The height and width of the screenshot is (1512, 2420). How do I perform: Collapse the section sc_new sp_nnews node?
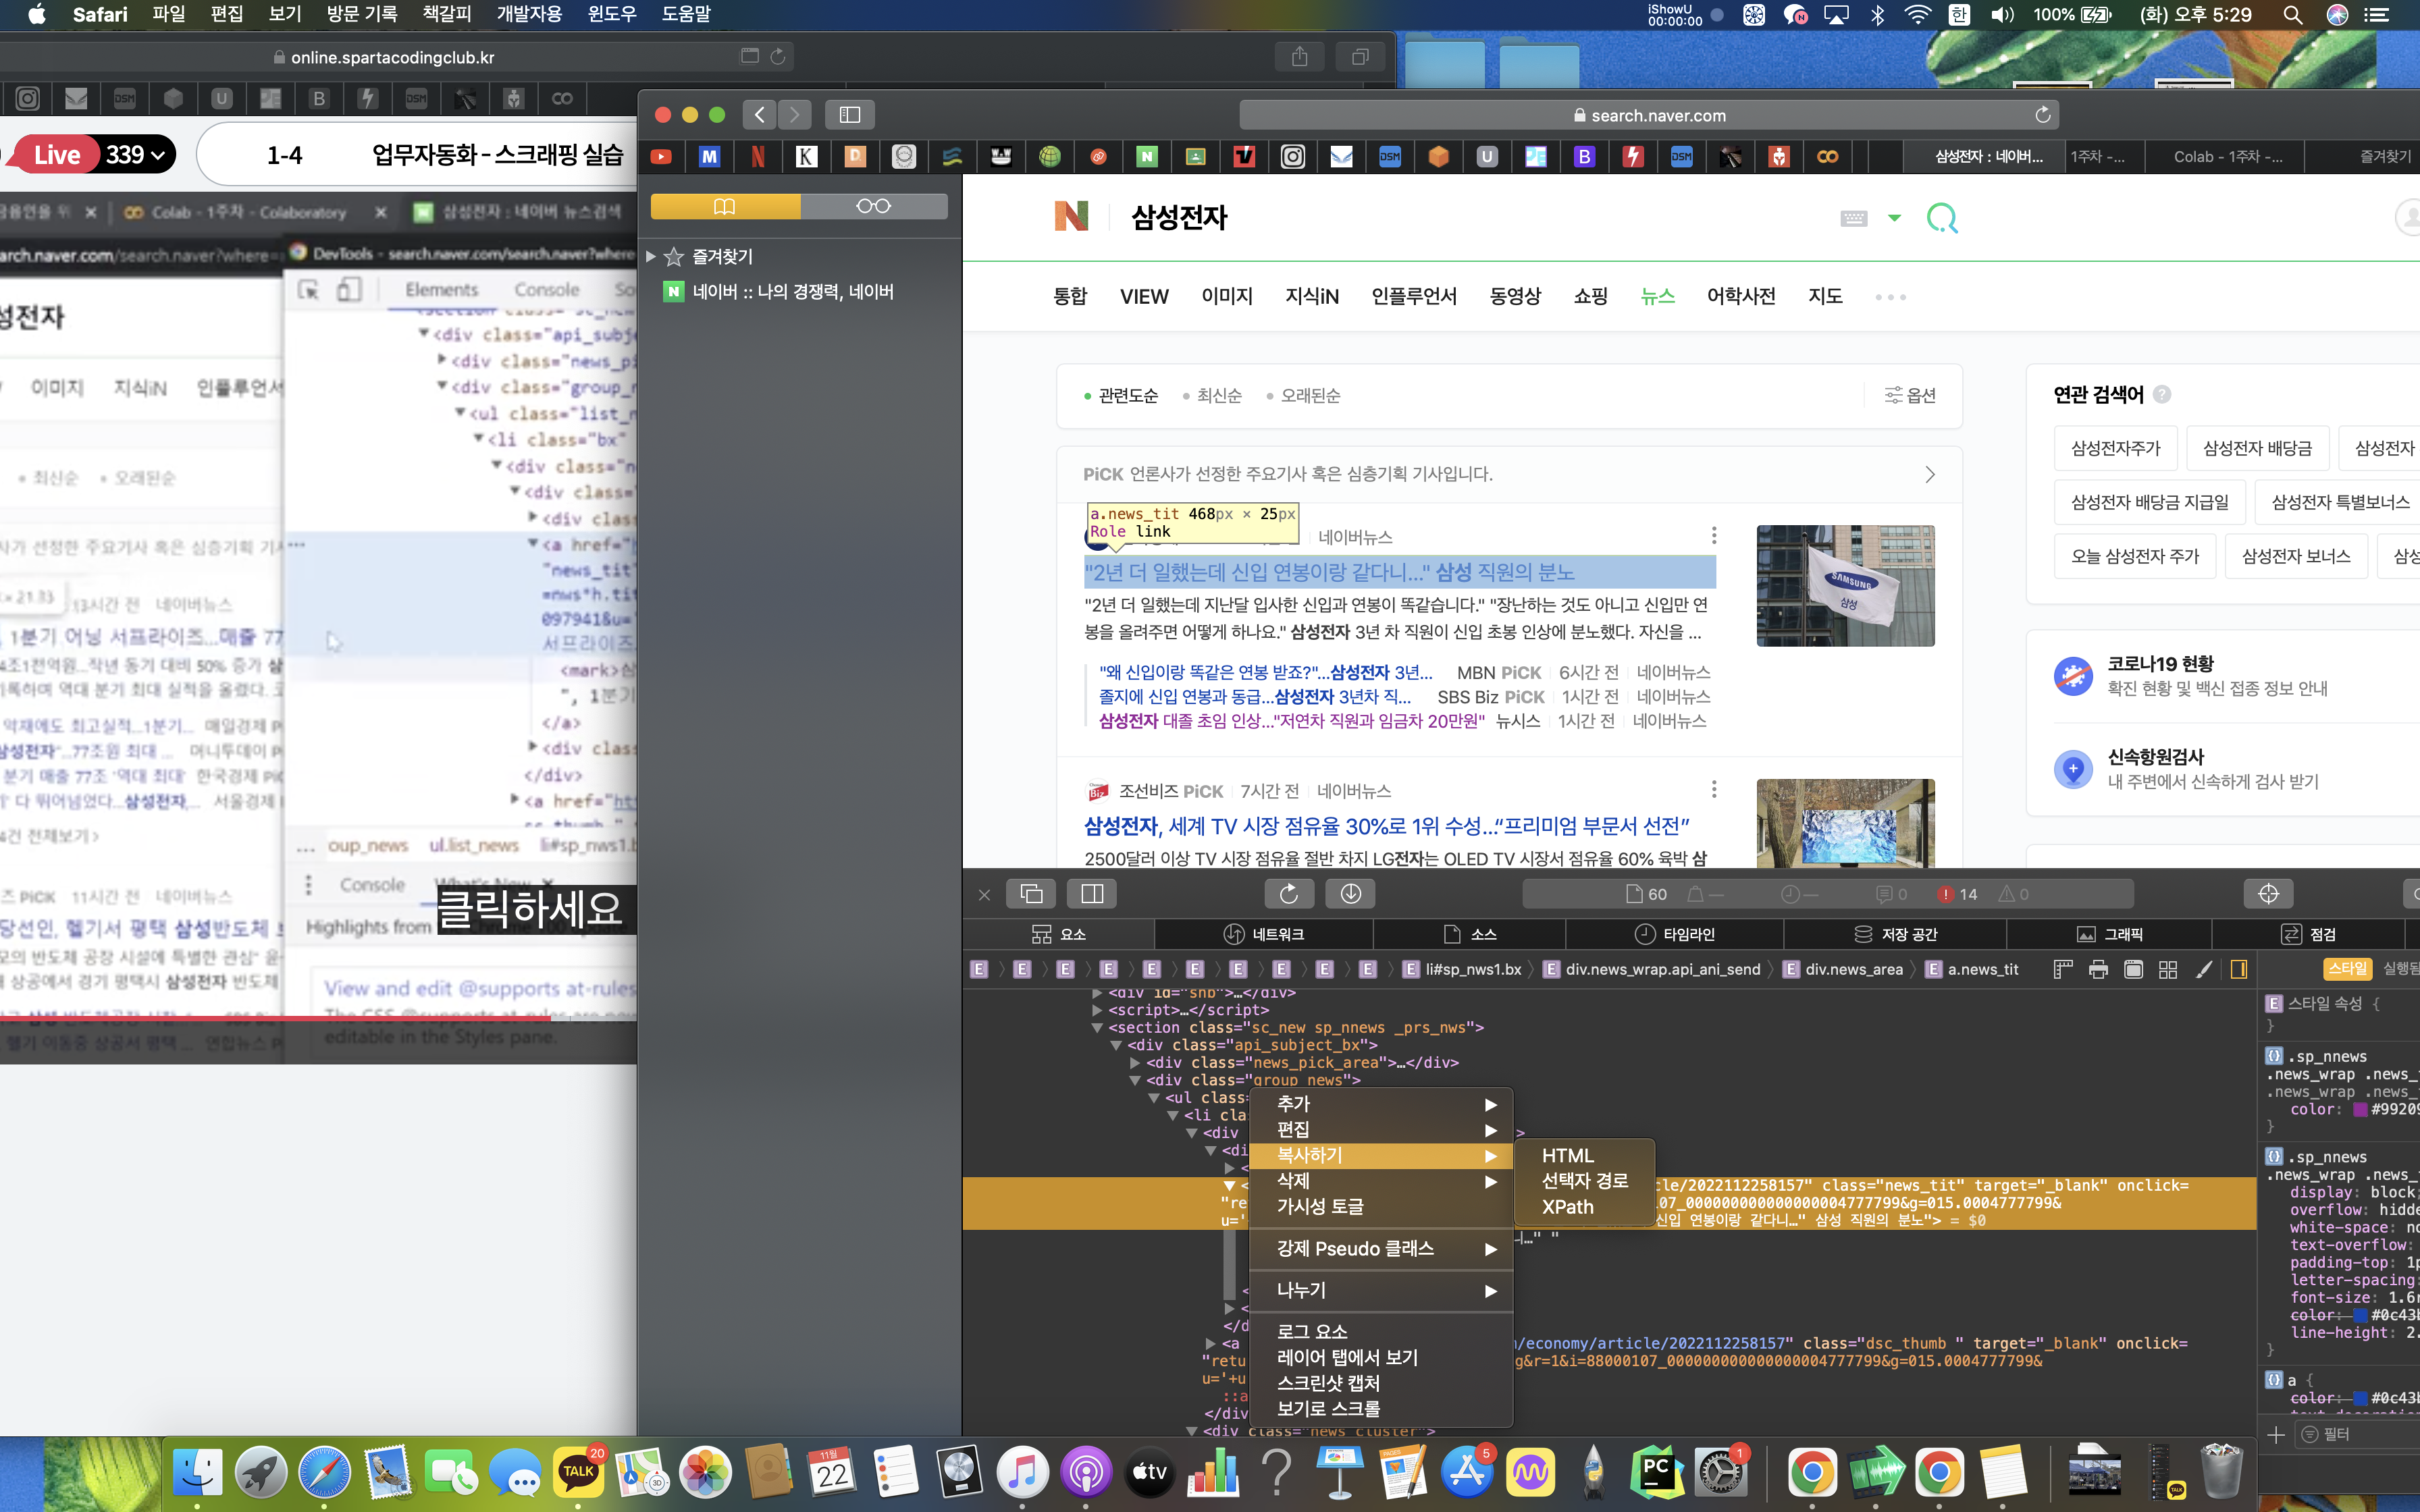(x=1097, y=1028)
